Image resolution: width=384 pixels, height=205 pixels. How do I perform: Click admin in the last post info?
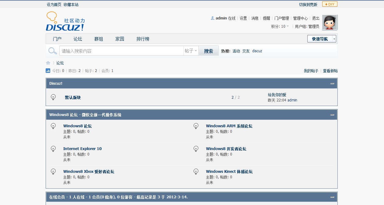pos(292,100)
